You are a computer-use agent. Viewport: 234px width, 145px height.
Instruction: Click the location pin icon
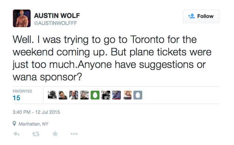tap(14, 124)
